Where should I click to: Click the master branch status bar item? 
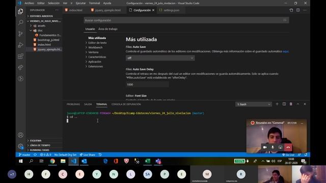tap(24, 155)
